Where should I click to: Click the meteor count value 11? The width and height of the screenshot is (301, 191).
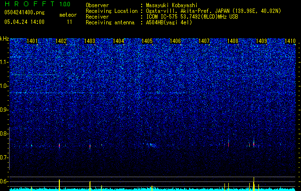coord(69,22)
